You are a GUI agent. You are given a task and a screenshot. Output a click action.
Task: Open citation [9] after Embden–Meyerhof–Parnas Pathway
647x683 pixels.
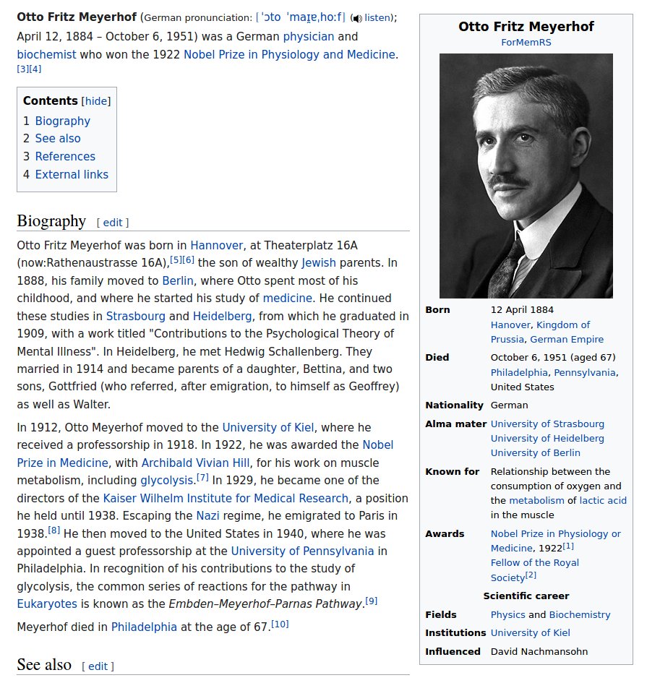coord(371,601)
